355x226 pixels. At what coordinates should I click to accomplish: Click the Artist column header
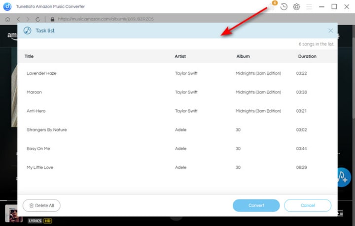180,56
